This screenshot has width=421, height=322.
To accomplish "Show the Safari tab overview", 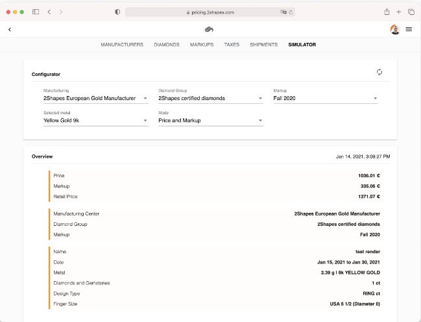I will tap(411, 12).
